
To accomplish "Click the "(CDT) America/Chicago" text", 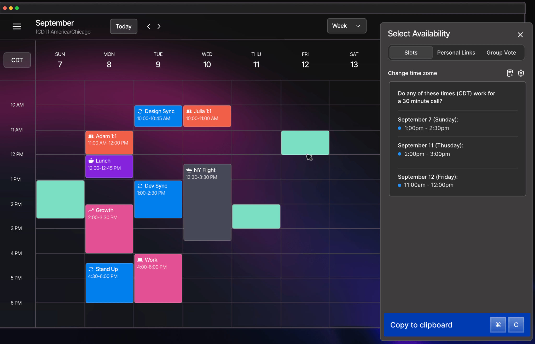I will pyautogui.click(x=63, y=32).
